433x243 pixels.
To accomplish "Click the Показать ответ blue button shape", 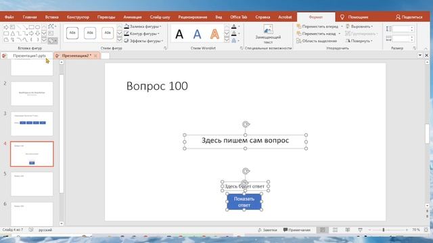I will (x=244, y=202).
